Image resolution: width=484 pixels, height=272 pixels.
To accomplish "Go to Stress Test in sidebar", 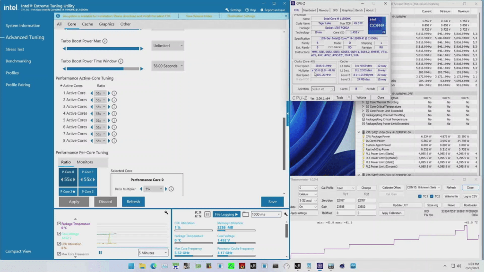I will [15, 49].
